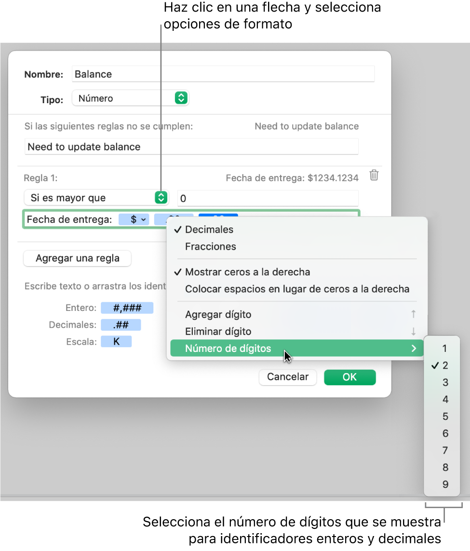
Task: Delete Regla 1 with the trash icon
Action: tap(374, 175)
